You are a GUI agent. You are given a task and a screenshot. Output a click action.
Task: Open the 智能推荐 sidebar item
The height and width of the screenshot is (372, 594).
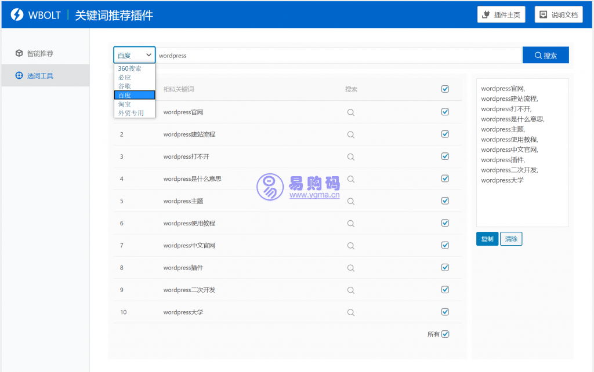(x=40, y=53)
